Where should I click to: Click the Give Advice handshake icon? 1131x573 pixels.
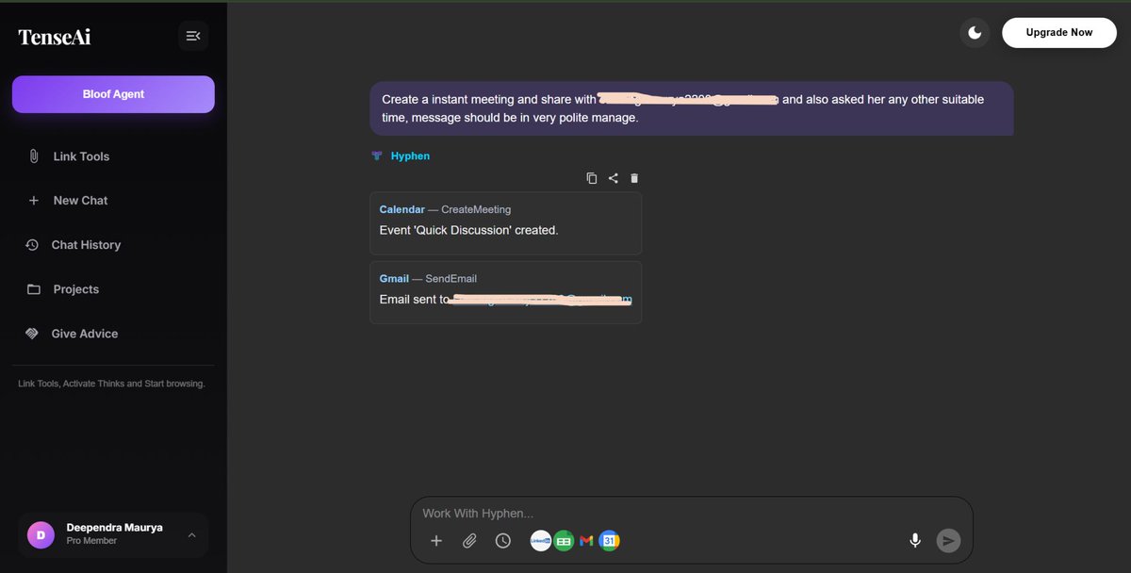32,334
